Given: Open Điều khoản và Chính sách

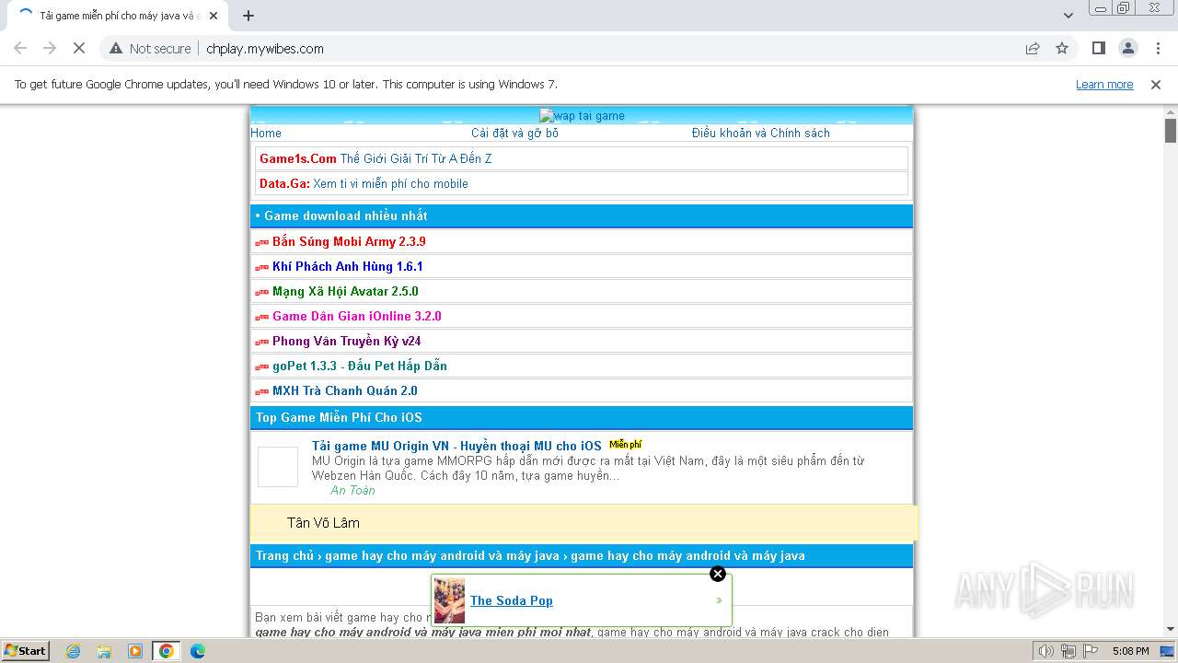Looking at the screenshot, I should pyautogui.click(x=760, y=133).
